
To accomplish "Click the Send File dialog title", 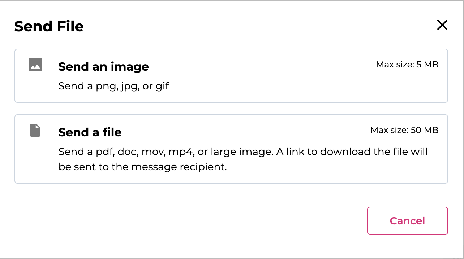I will pos(49,26).
